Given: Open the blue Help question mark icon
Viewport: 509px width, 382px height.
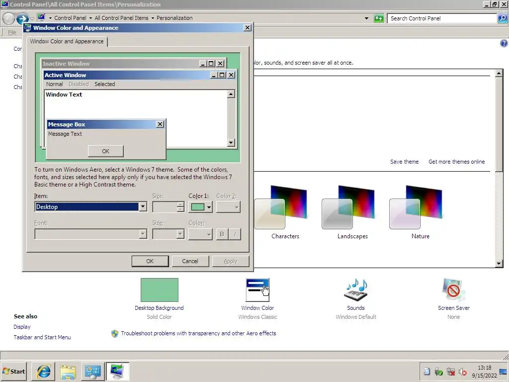Looking at the screenshot, I should (x=504, y=43).
